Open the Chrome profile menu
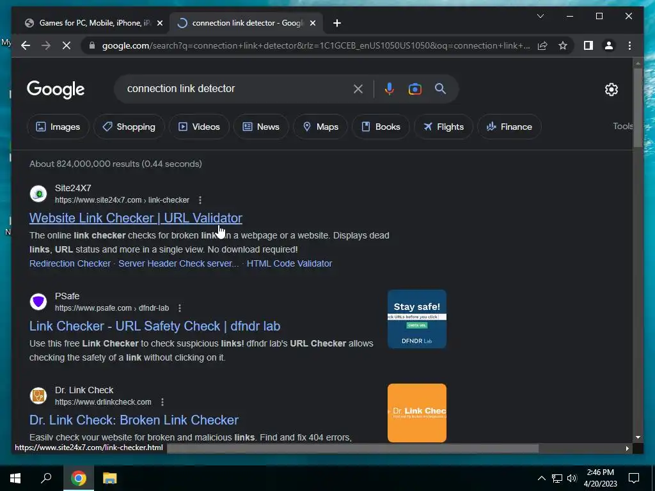655x491 pixels. point(609,45)
